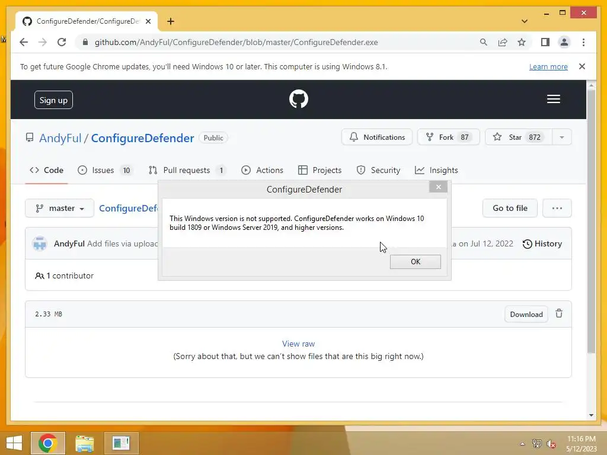Click the page vertical scrollbar thumb
Image resolution: width=607 pixels, height=455 pixels.
pyautogui.click(x=591, y=220)
